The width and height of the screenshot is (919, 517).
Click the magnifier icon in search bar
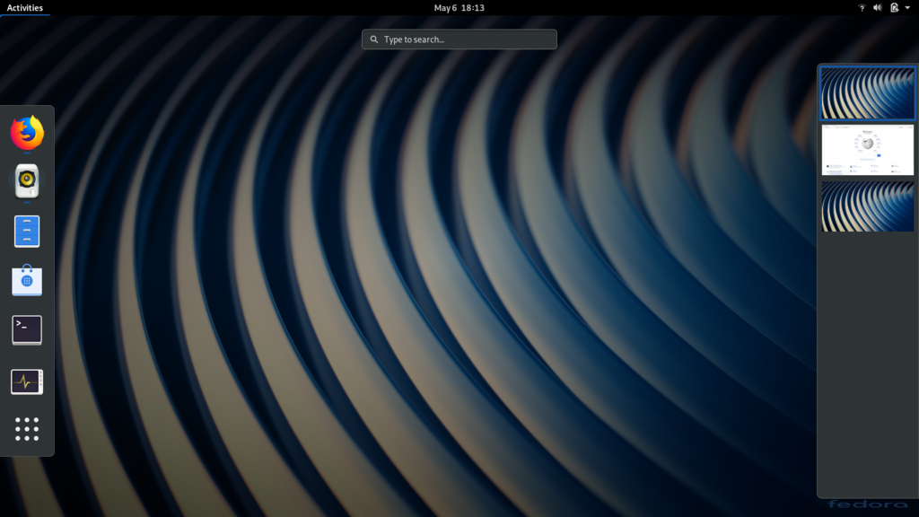374,39
